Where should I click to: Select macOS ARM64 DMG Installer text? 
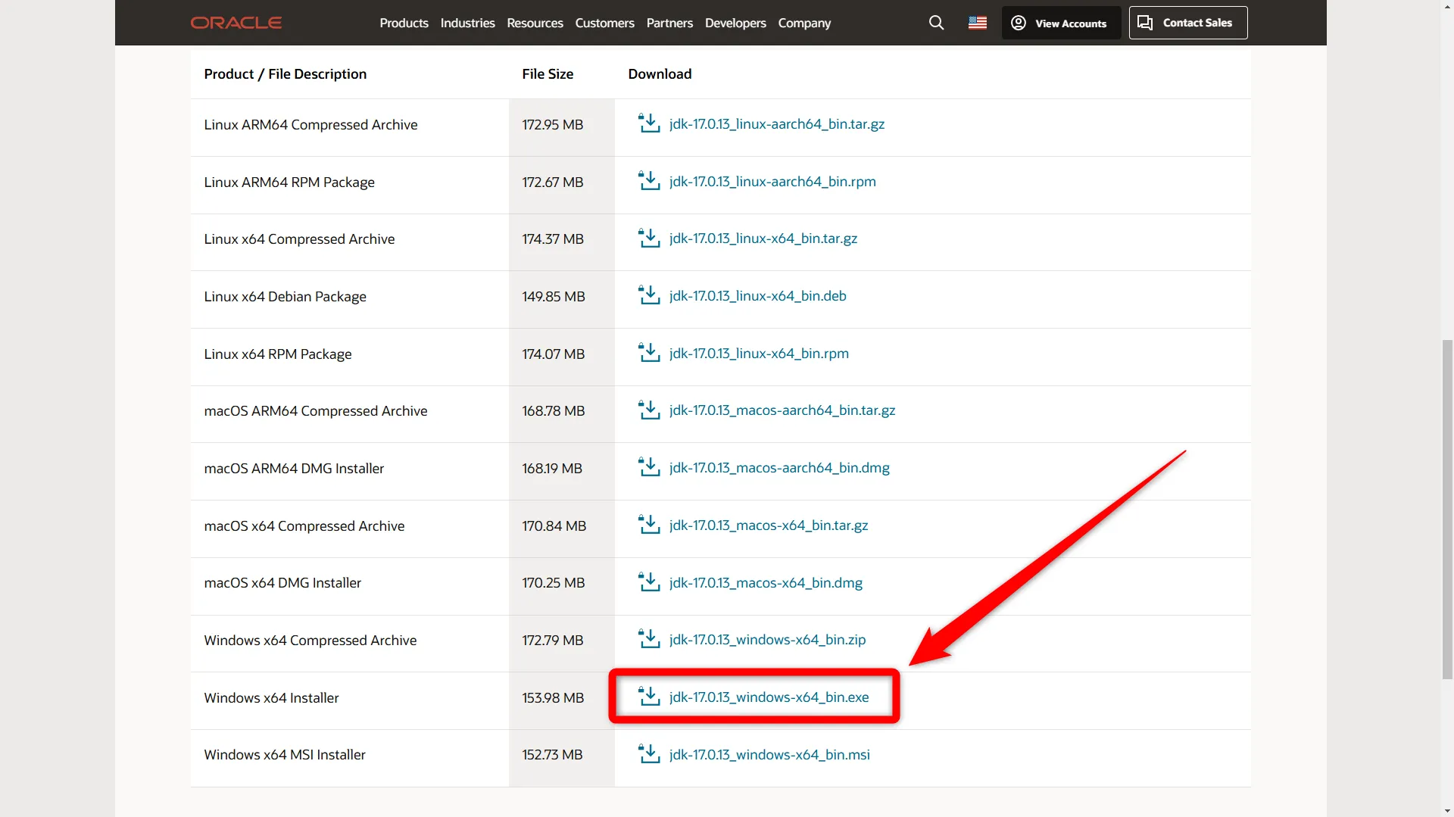point(294,468)
